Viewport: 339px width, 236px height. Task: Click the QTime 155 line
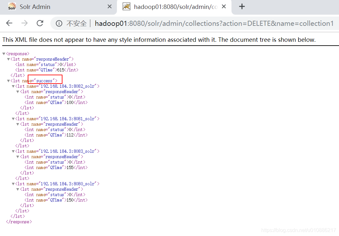[56, 167]
